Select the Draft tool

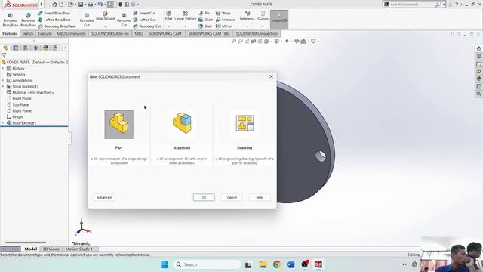click(x=205, y=20)
